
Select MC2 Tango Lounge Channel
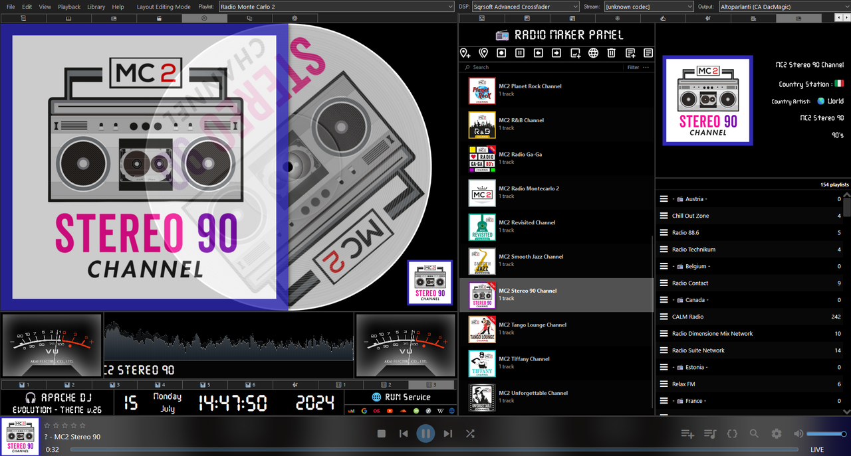point(556,329)
